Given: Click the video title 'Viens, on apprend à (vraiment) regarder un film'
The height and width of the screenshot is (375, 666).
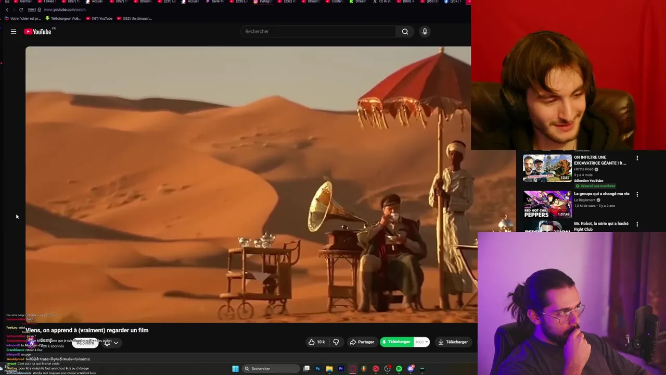Looking at the screenshot, I should click(x=87, y=330).
